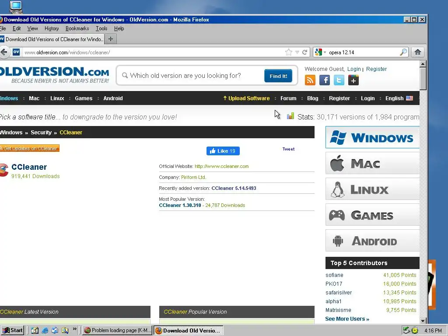Click the round yellow-green tray icon beside the clock

pos(415,331)
